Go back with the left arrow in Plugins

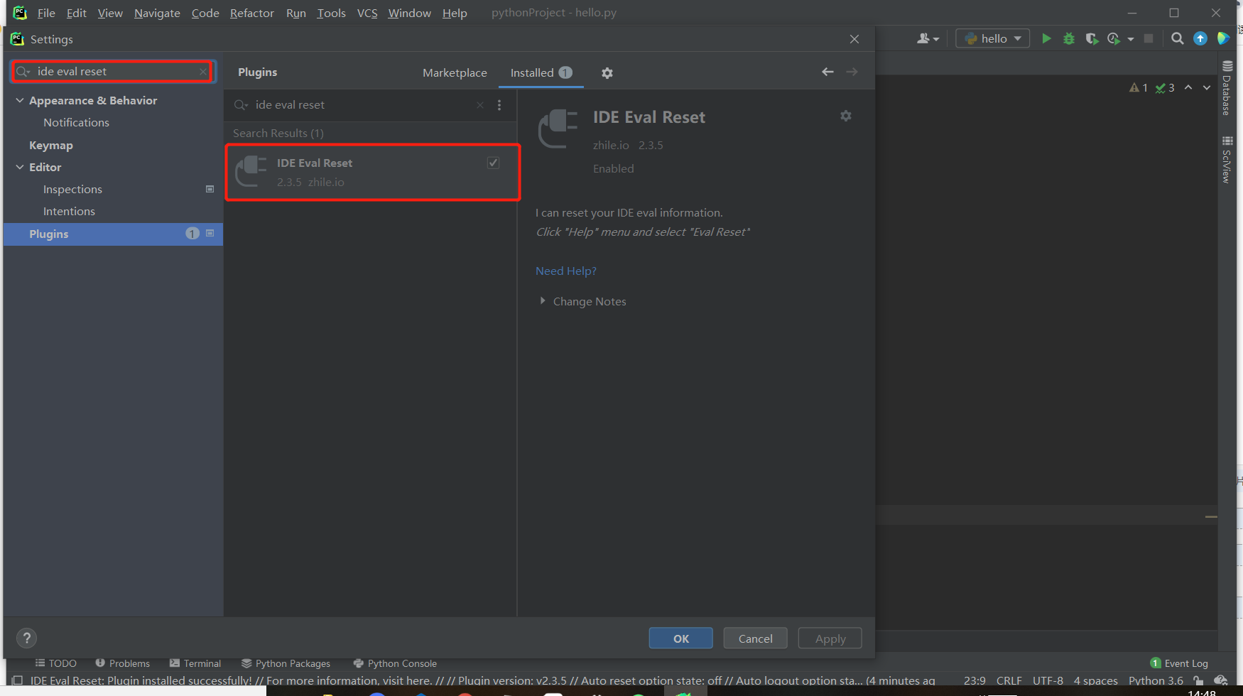(827, 72)
